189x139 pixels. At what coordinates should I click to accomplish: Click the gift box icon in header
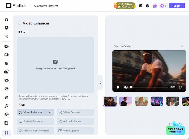(155, 6)
